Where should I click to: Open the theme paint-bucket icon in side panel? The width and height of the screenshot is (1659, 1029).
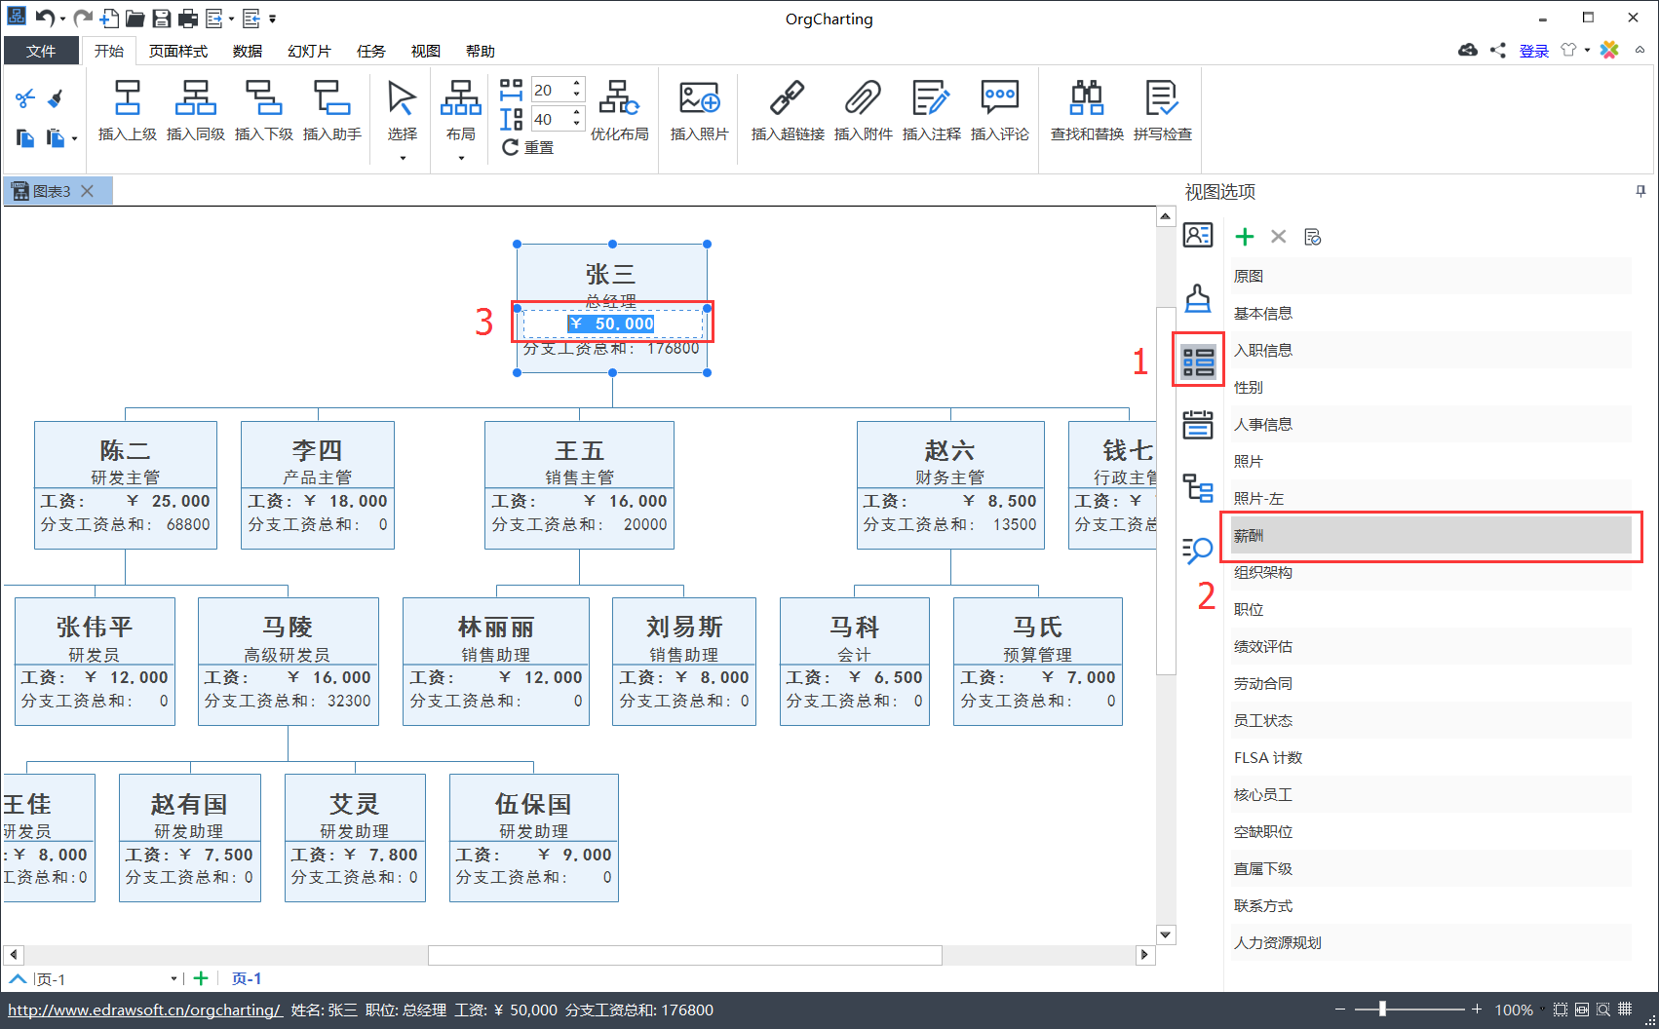[1198, 298]
